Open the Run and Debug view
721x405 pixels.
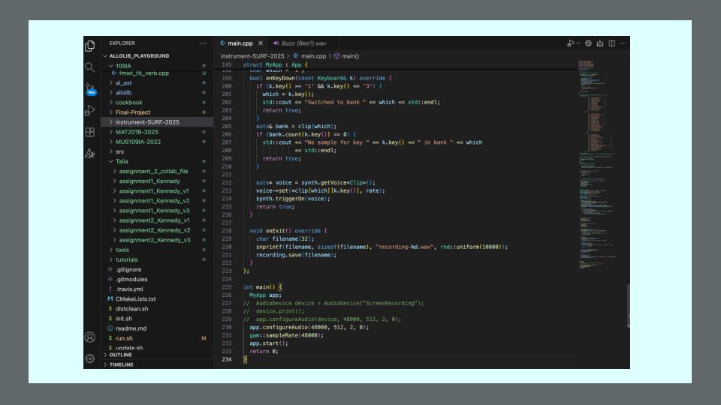pyautogui.click(x=90, y=111)
